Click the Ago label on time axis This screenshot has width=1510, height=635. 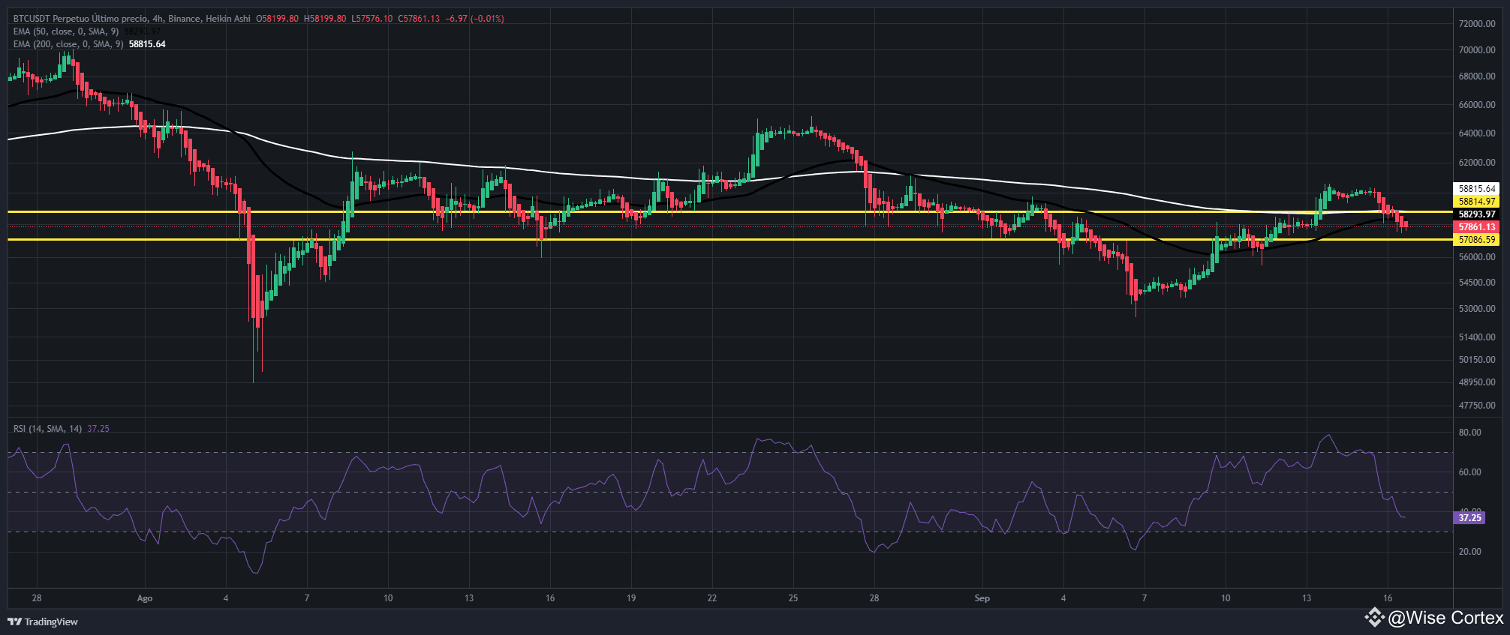(x=145, y=598)
